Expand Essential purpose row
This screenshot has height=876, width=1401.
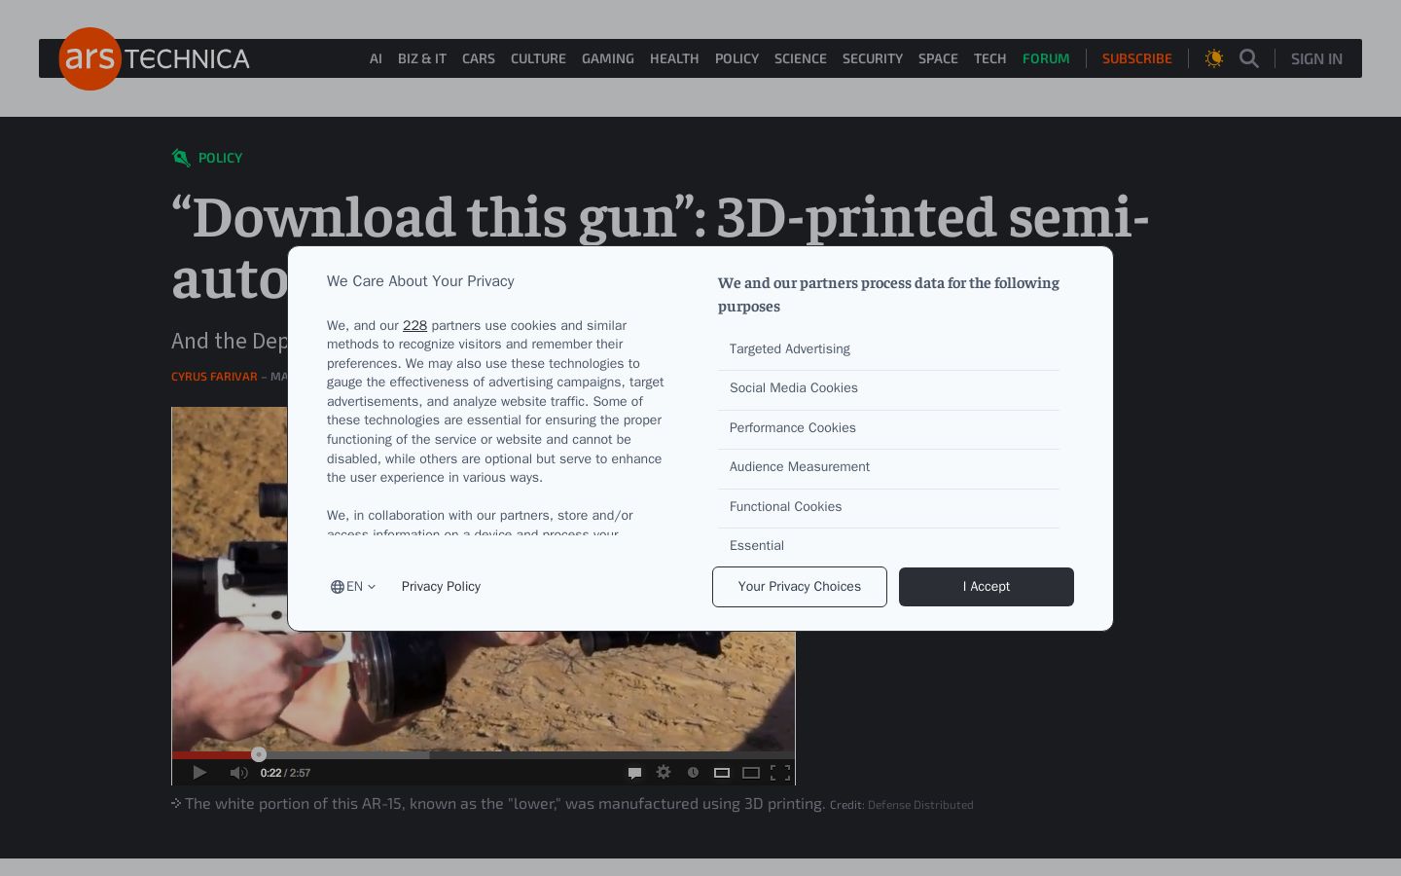888,546
